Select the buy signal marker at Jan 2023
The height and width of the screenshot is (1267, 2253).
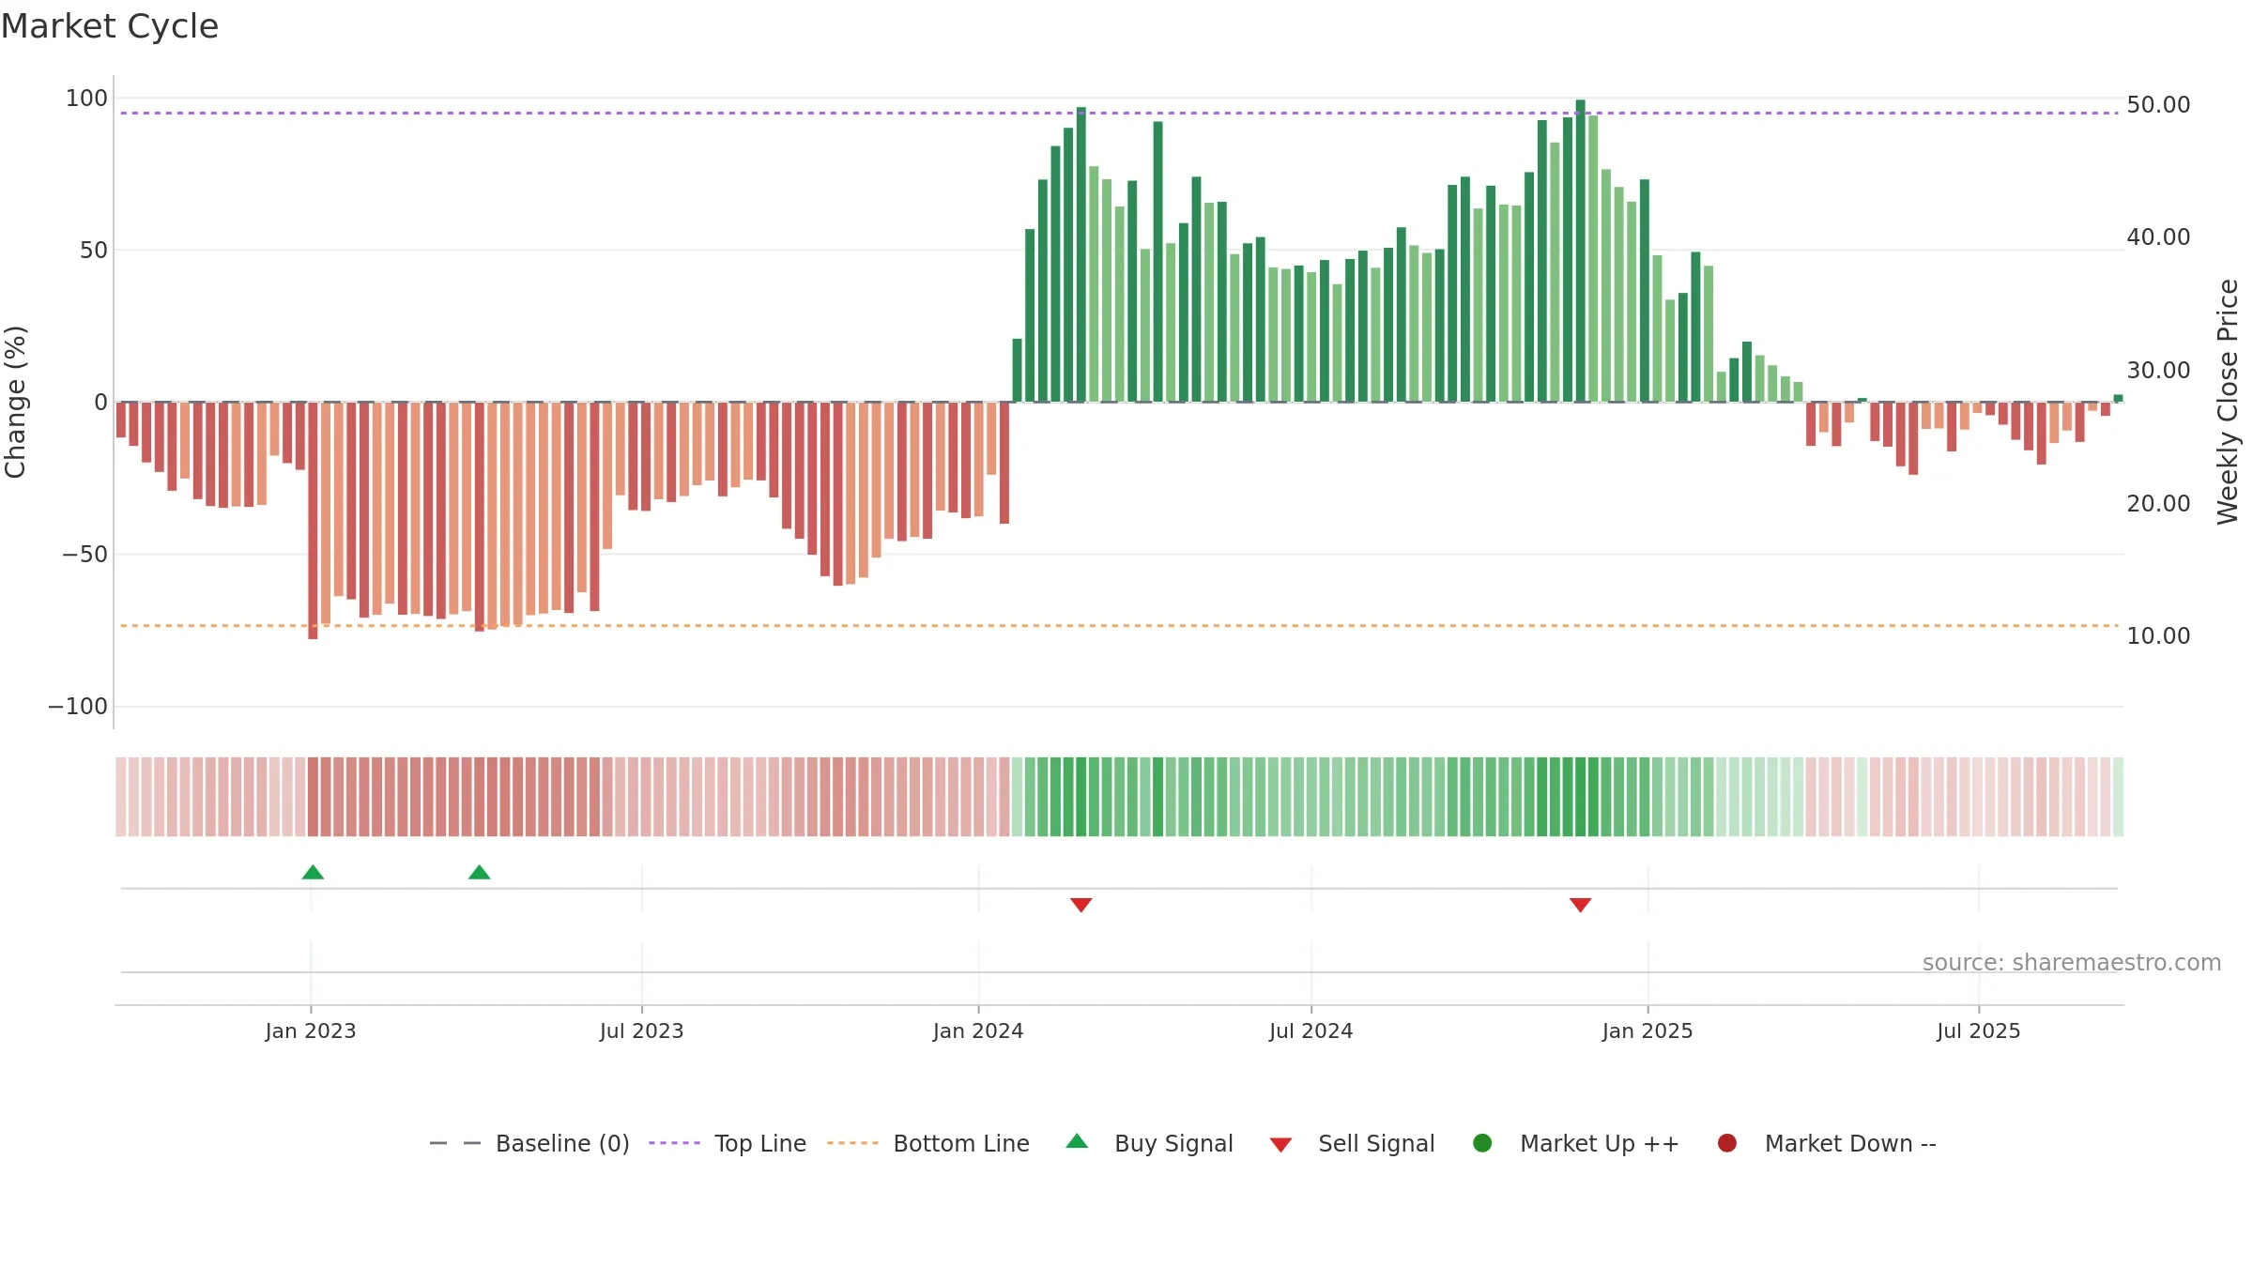[x=313, y=873]
